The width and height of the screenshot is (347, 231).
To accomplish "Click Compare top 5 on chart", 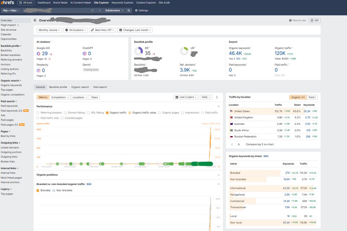I will (260, 144).
